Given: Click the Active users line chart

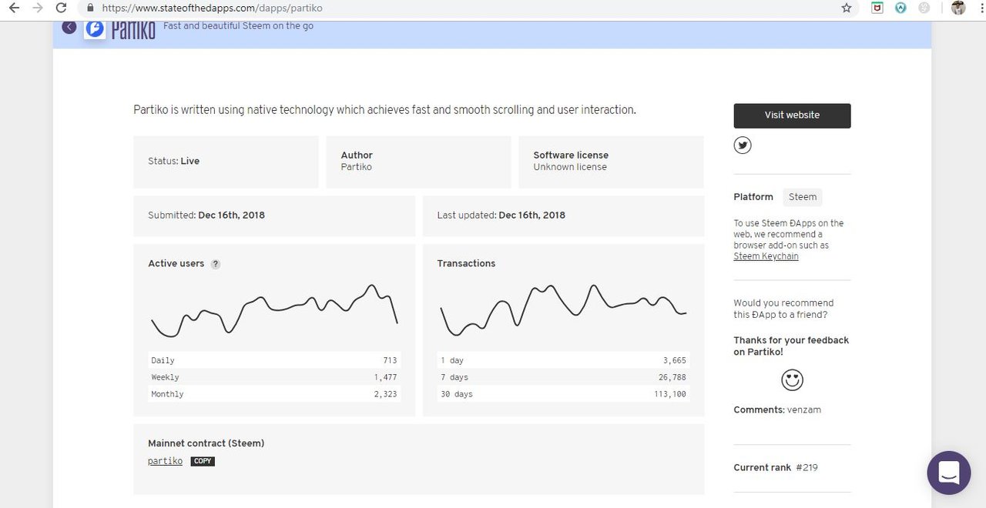Looking at the screenshot, I should pos(274,310).
